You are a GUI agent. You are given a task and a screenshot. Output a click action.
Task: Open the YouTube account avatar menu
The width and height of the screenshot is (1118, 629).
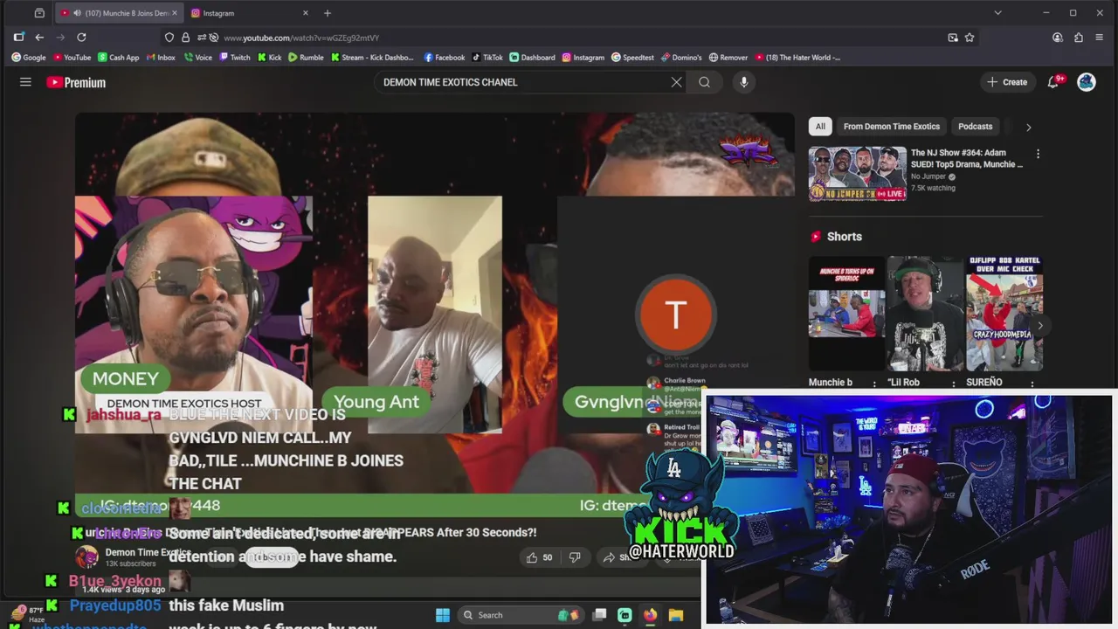(x=1087, y=82)
